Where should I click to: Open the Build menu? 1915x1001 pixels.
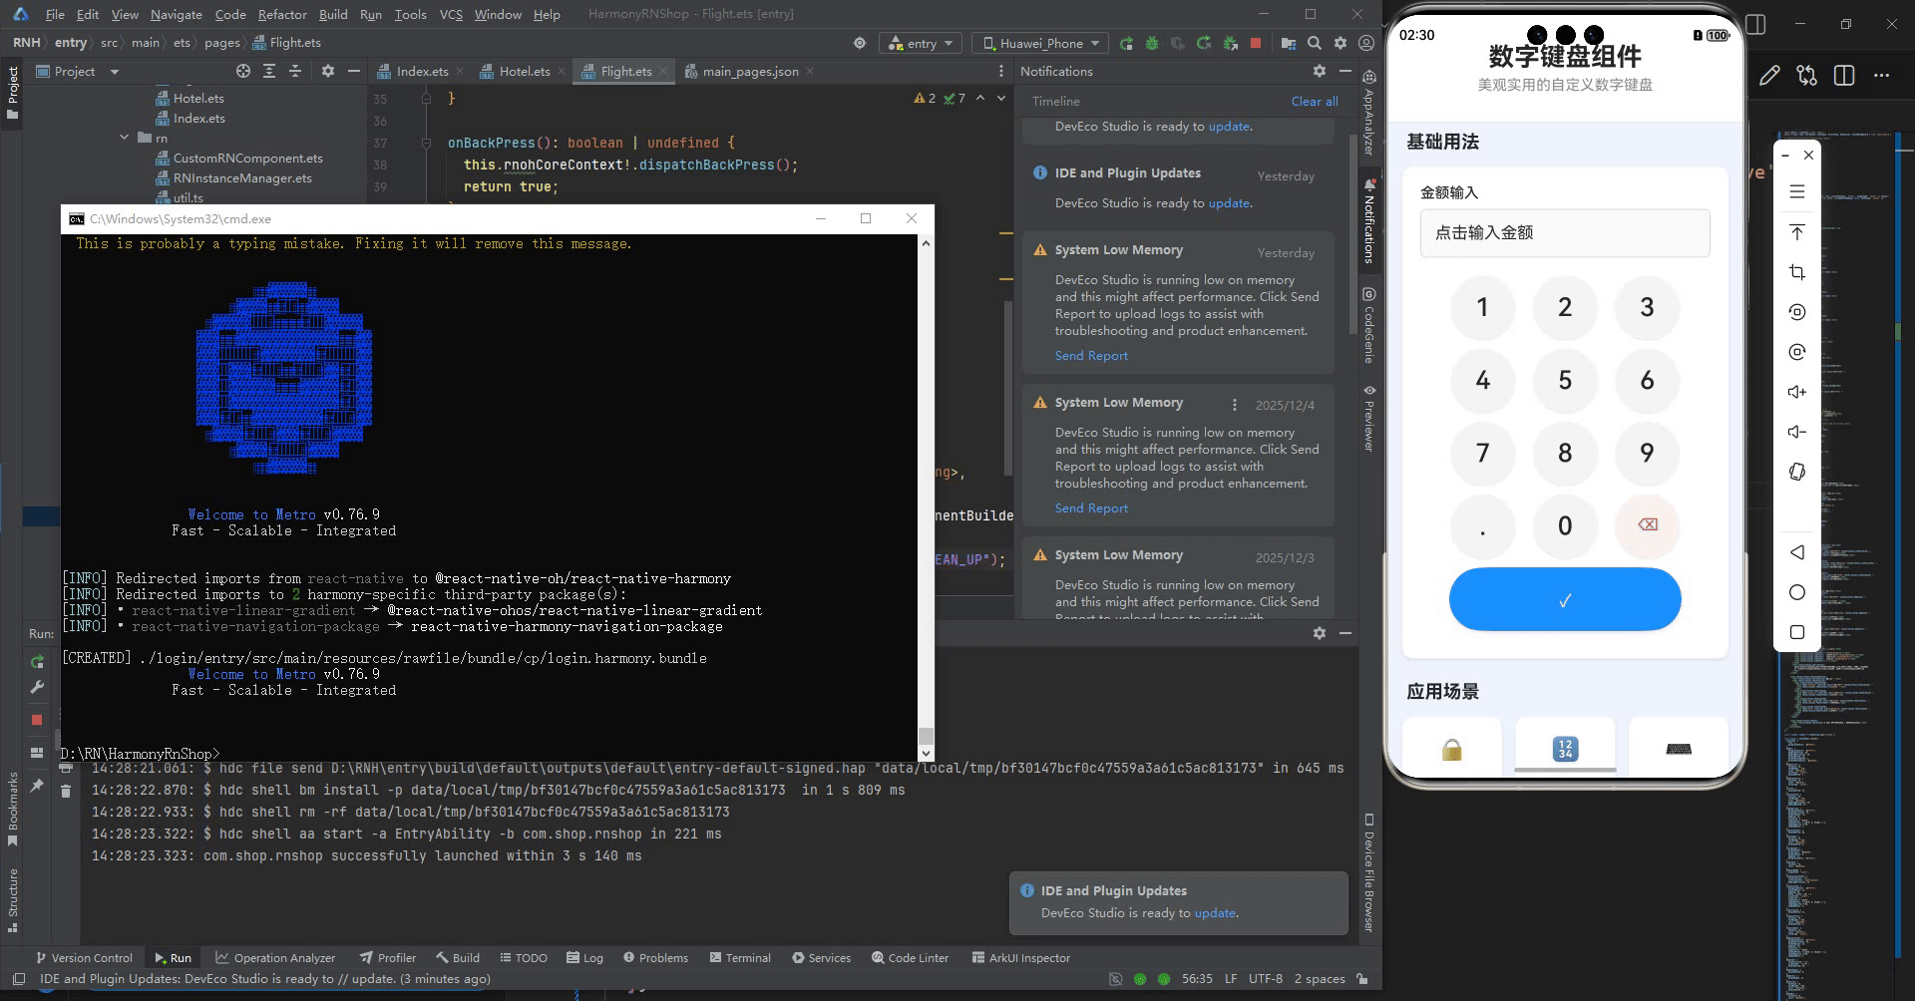(x=333, y=14)
